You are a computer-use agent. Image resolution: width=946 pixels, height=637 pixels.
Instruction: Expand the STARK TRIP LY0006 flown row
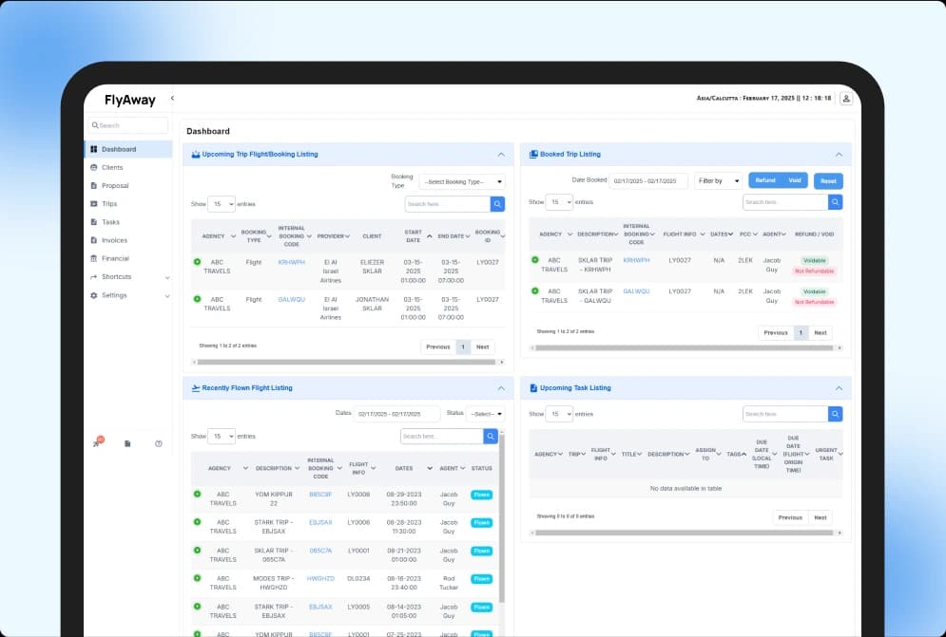(198, 522)
